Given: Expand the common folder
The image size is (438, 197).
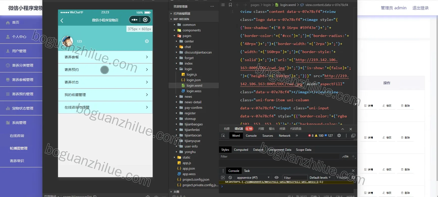Looking at the screenshot, I should 189,25.
